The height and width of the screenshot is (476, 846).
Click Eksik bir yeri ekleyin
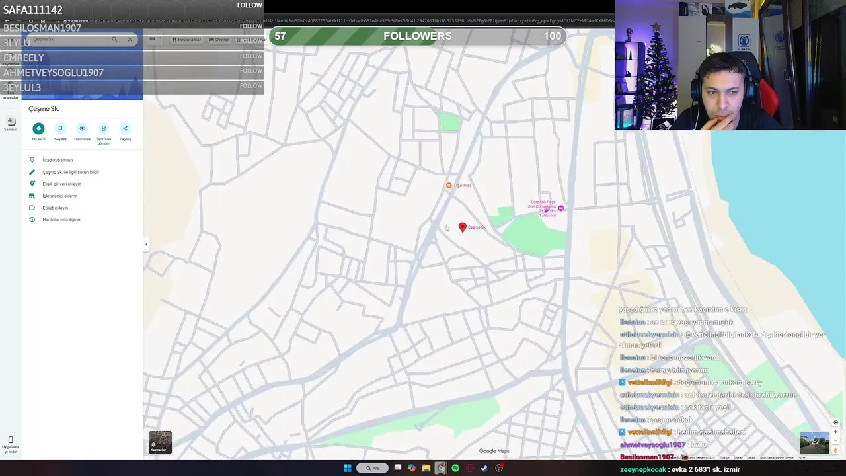[x=61, y=184]
